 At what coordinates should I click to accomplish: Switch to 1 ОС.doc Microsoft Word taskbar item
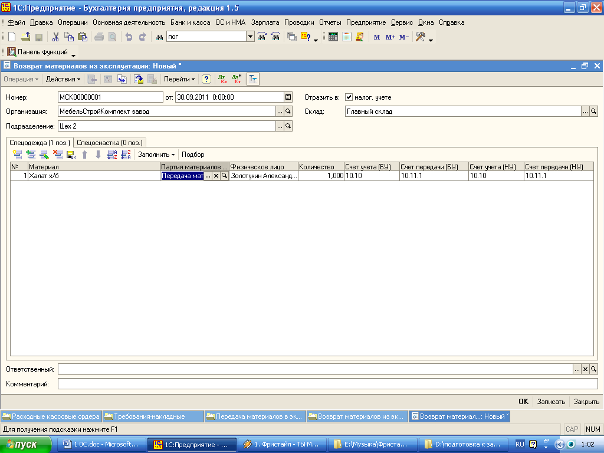101,445
